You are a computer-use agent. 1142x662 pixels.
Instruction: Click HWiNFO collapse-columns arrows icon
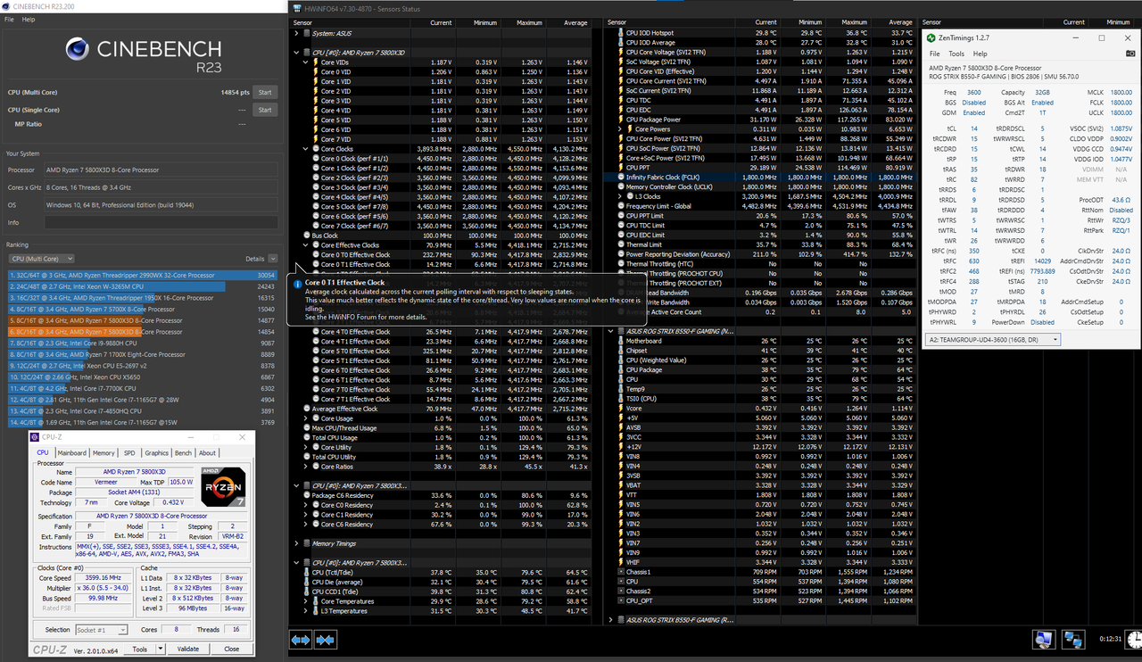coord(326,639)
